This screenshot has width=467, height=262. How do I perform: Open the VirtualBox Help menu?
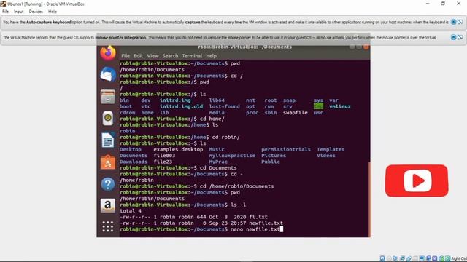(x=53, y=12)
